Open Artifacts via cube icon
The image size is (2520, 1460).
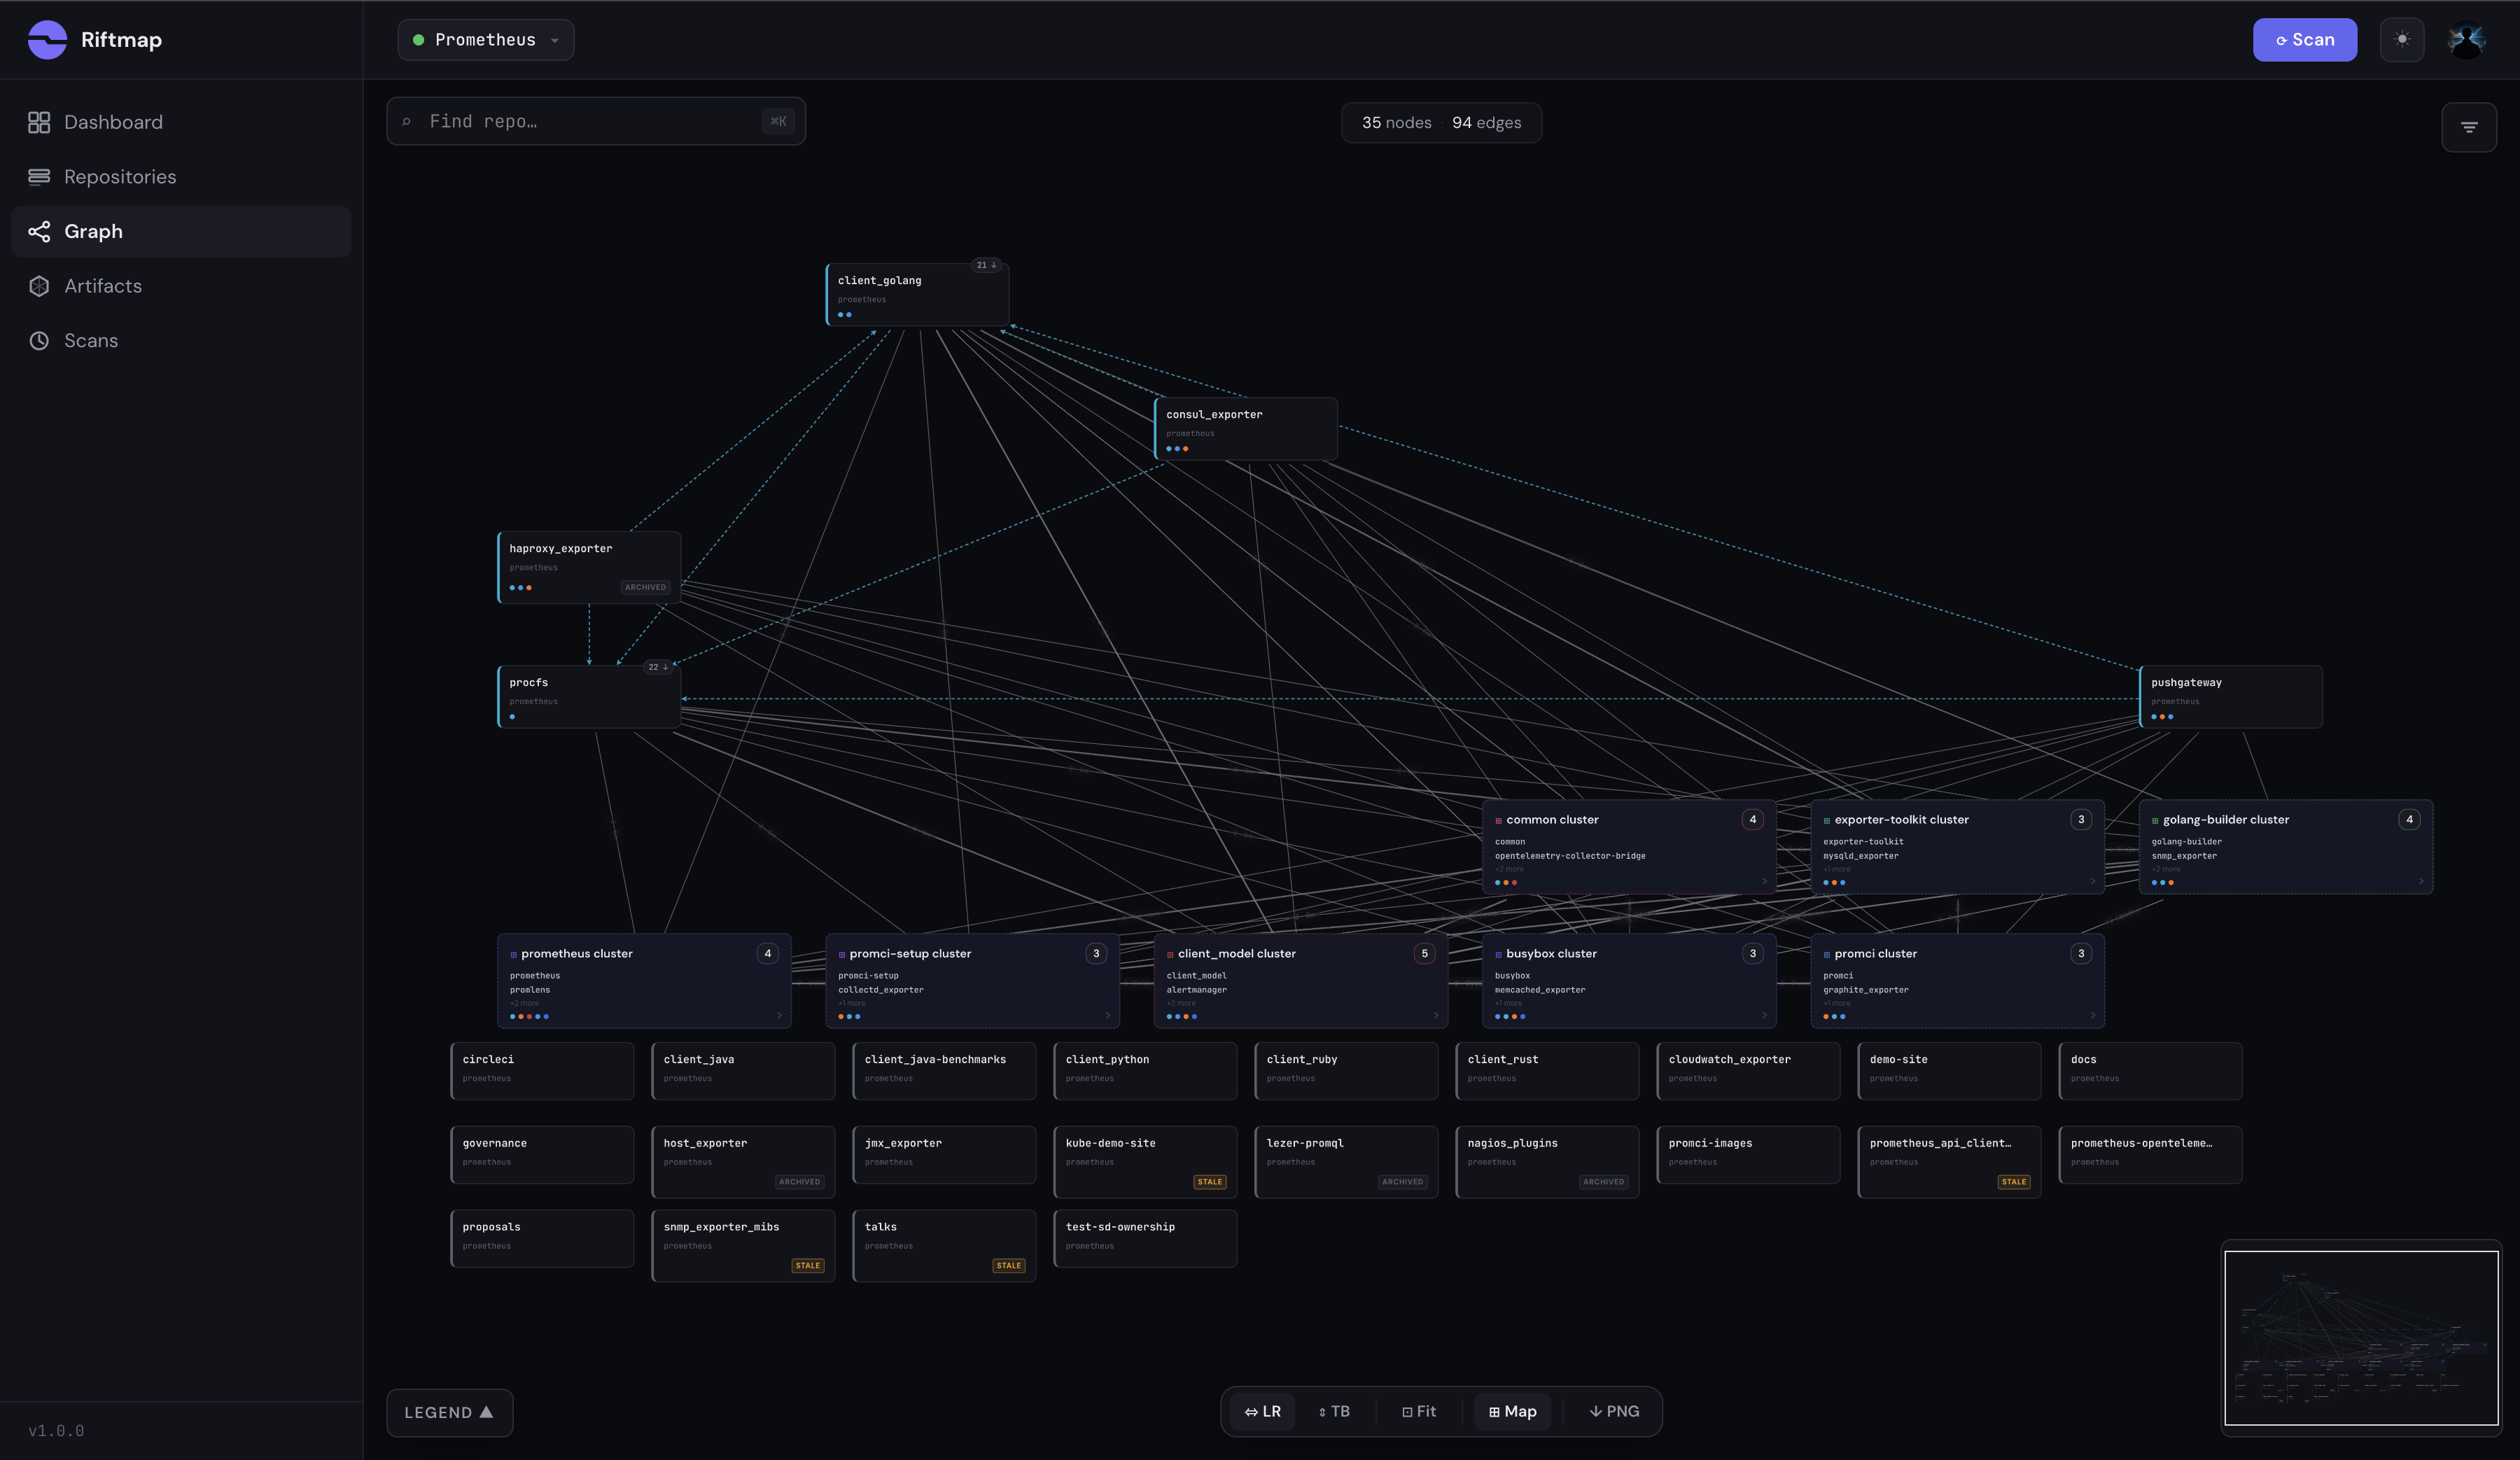tap(39, 286)
